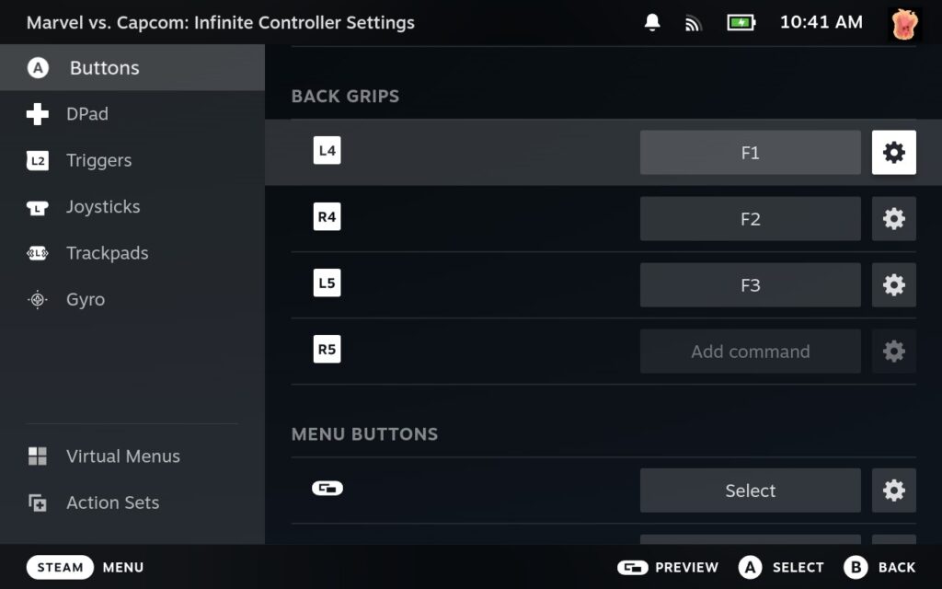This screenshot has width=942, height=589.
Task: Open settings gear for R4 binding
Action: 893,219
